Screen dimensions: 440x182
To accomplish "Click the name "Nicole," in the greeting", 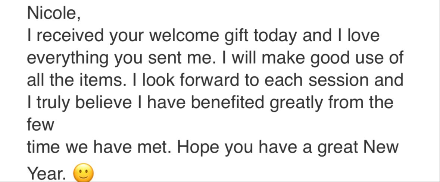I will point(54,13).
